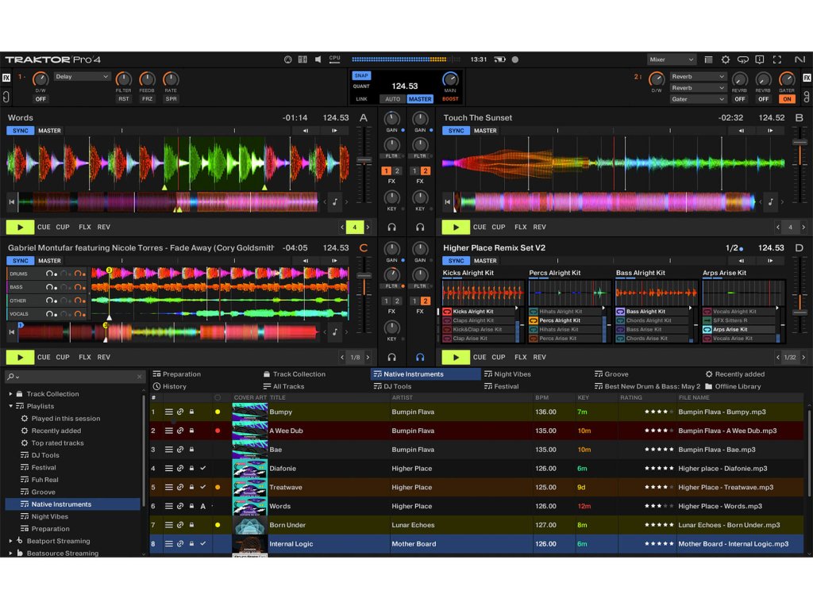Image resolution: width=813 pixels, height=609 pixels.
Task: Disable SYNC on Deck B
Action: [456, 131]
